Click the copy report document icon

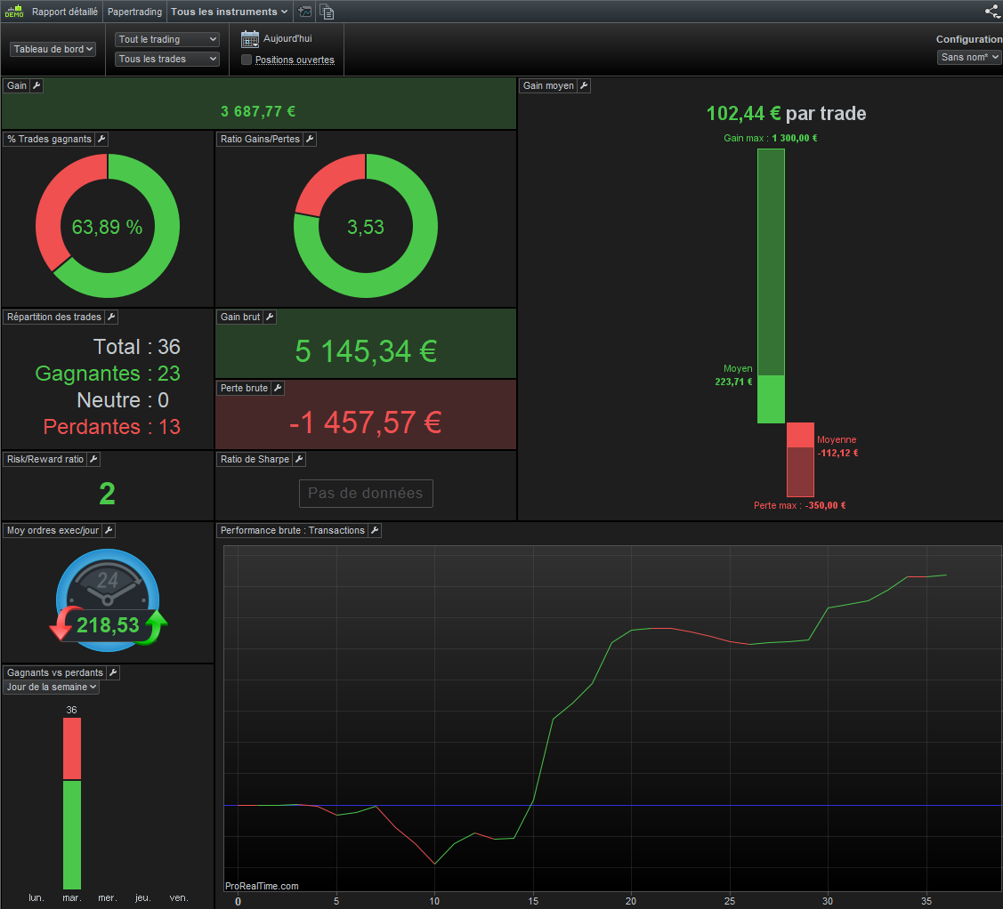[x=327, y=12]
